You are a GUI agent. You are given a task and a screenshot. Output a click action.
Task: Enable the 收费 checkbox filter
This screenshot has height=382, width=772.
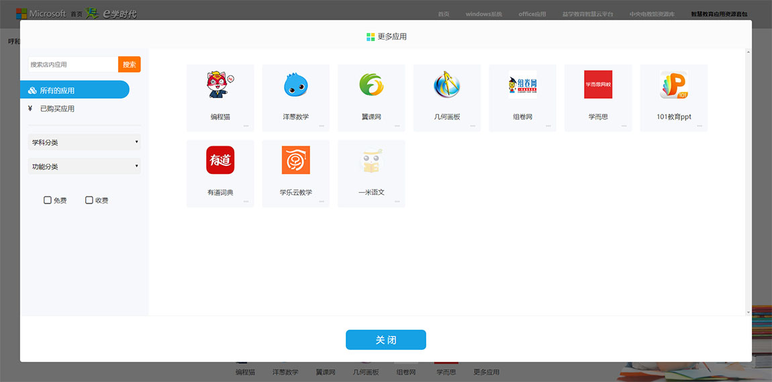pyautogui.click(x=89, y=200)
